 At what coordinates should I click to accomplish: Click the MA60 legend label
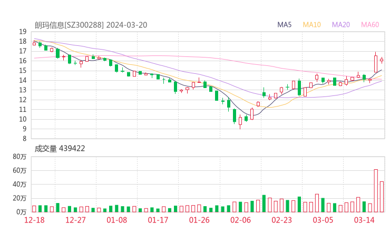(370, 25)
